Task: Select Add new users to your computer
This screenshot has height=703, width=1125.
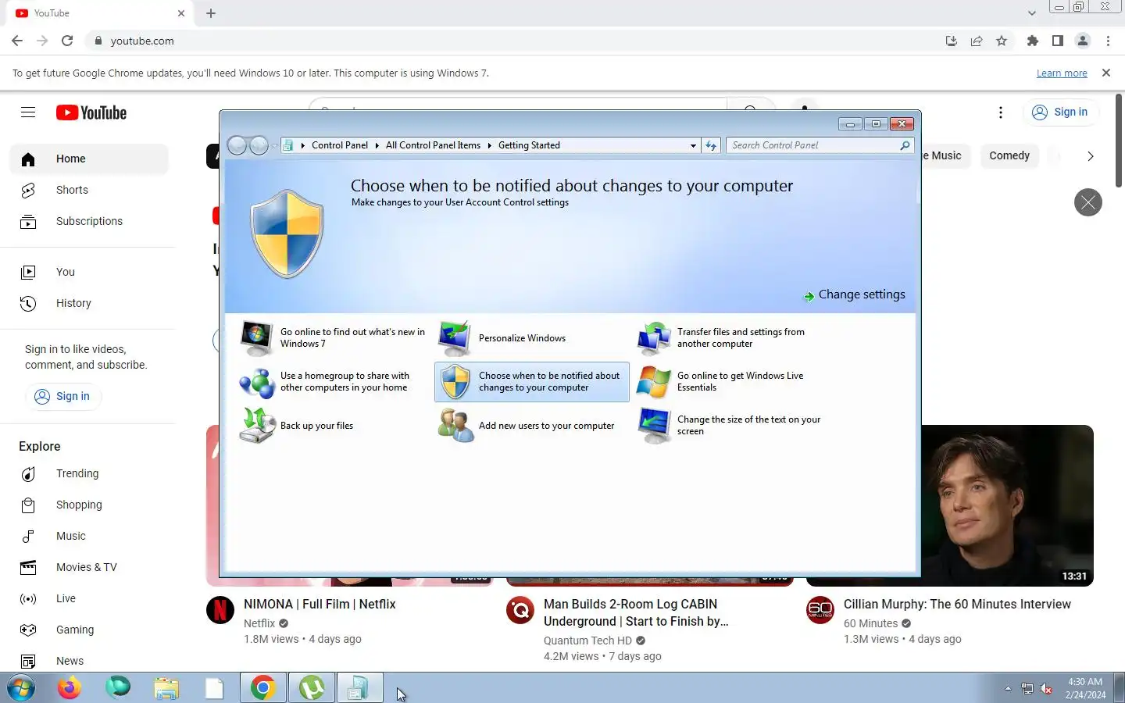Action: [531, 425]
